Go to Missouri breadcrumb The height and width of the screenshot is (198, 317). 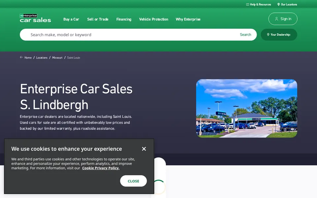57,57
